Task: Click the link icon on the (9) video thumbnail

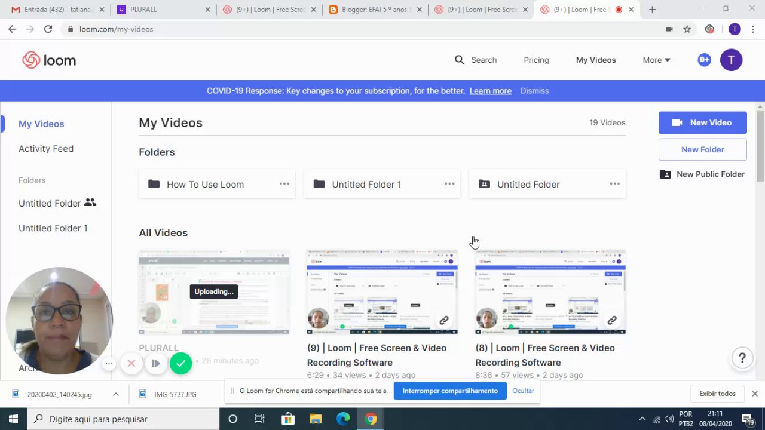Action: (x=444, y=321)
